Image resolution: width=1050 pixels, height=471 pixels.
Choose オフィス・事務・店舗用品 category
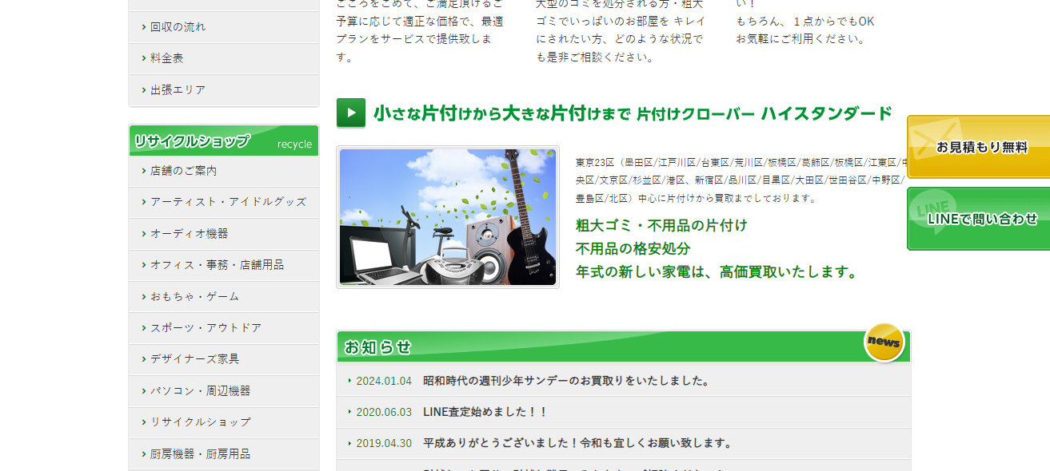(217, 265)
